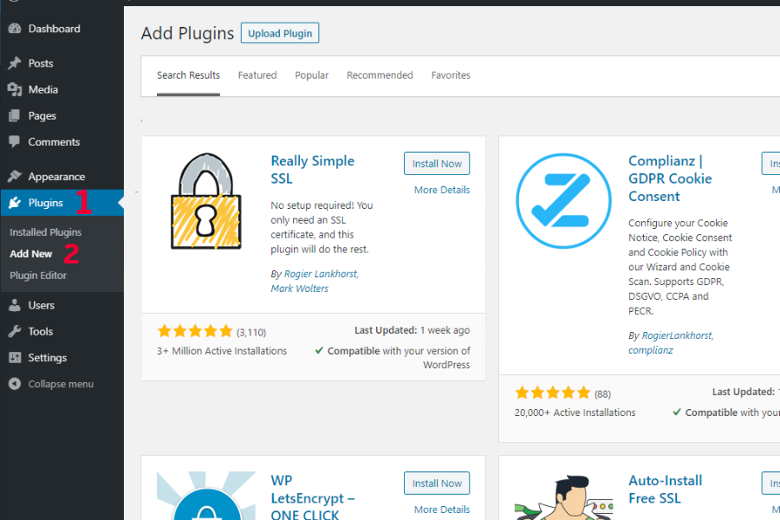Click the Tools wrench icon
This screenshot has width=780, height=520.
click(15, 331)
